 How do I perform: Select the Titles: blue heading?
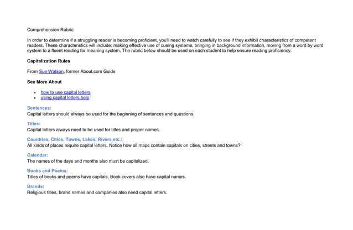click(x=34, y=124)
